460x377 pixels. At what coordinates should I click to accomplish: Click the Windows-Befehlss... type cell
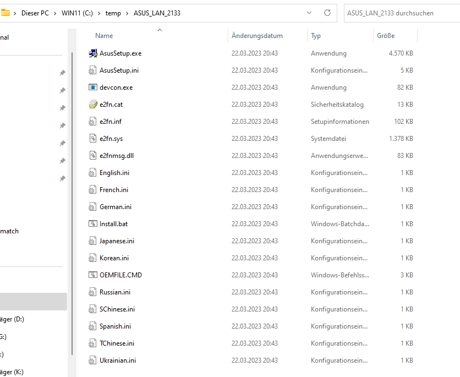coord(339,275)
